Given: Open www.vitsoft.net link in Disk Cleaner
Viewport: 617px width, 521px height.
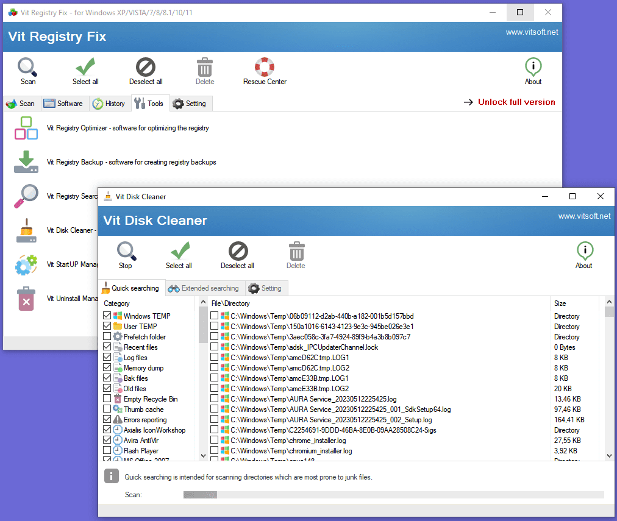Looking at the screenshot, I should point(584,216).
